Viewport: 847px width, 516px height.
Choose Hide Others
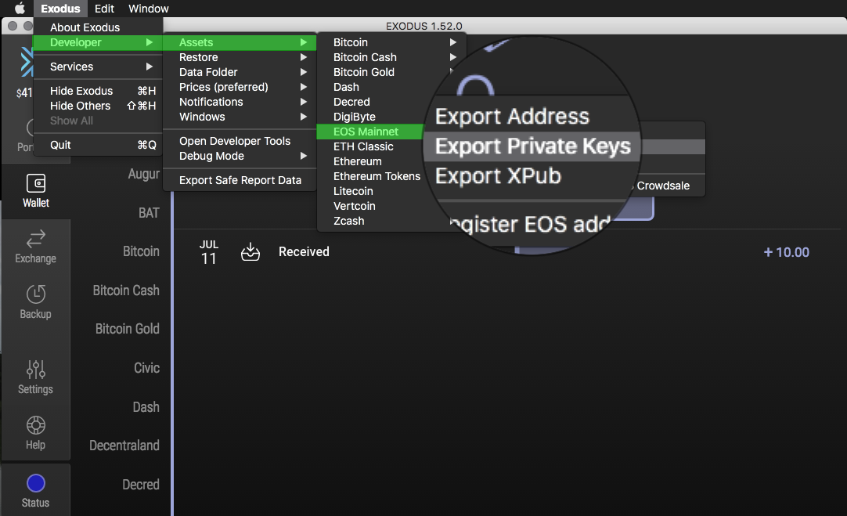[98, 106]
